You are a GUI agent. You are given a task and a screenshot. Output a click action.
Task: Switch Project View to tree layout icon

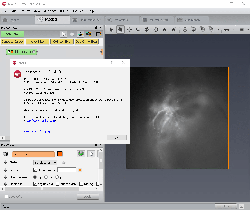click(x=89, y=34)
